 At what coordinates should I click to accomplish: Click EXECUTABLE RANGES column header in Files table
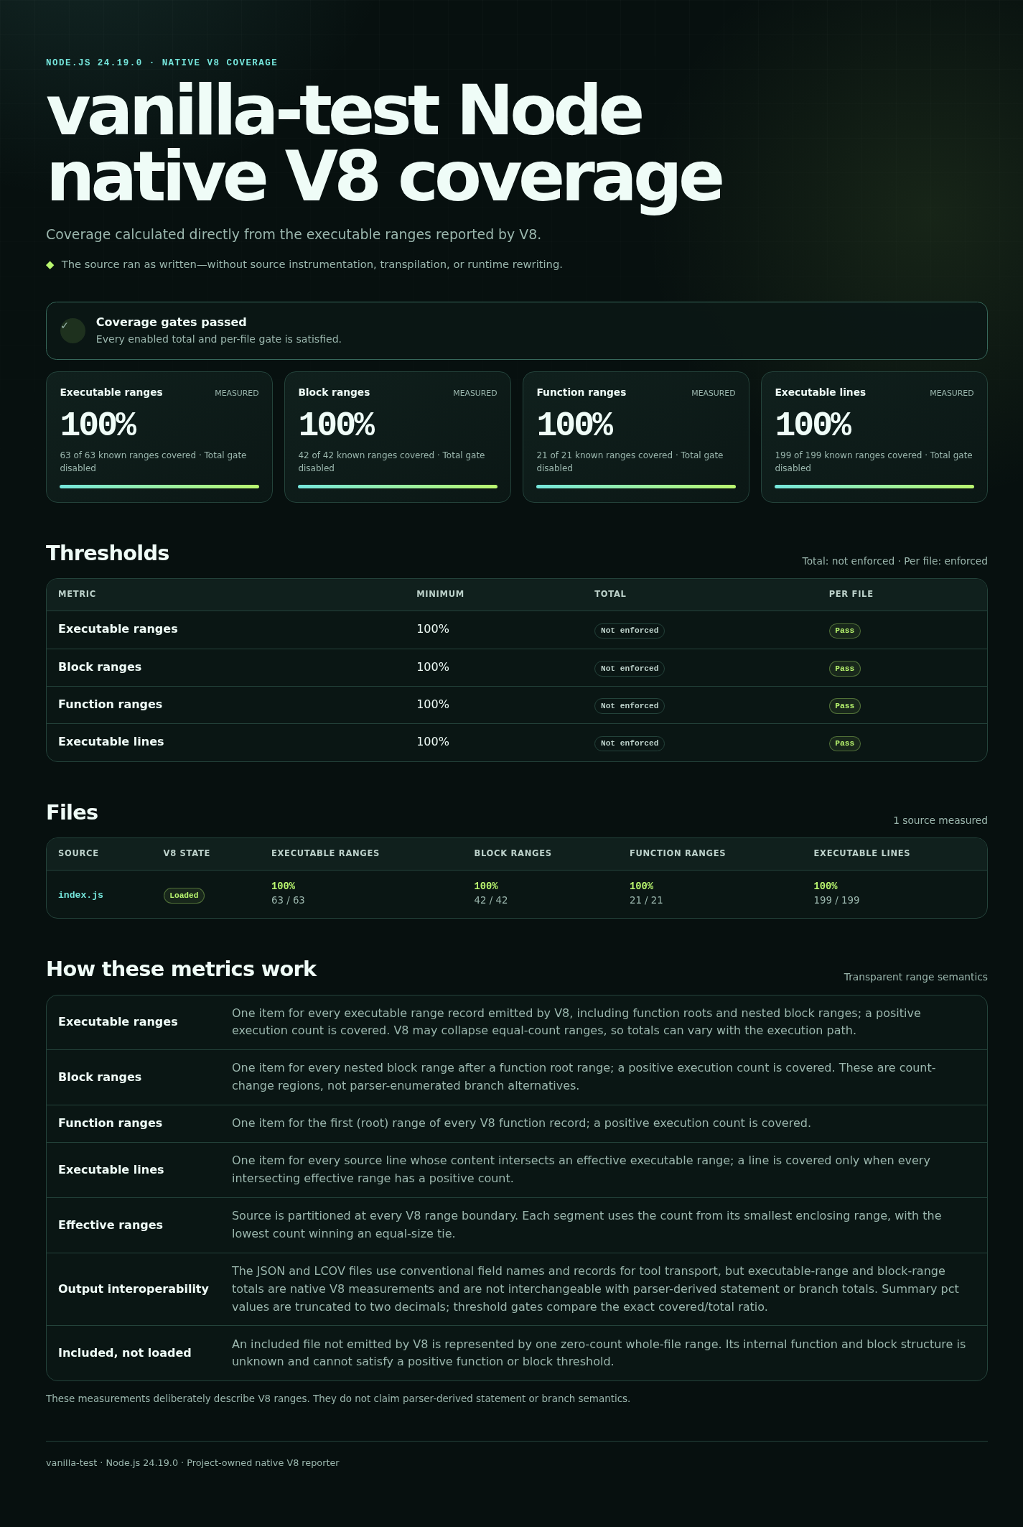point(325,853)
